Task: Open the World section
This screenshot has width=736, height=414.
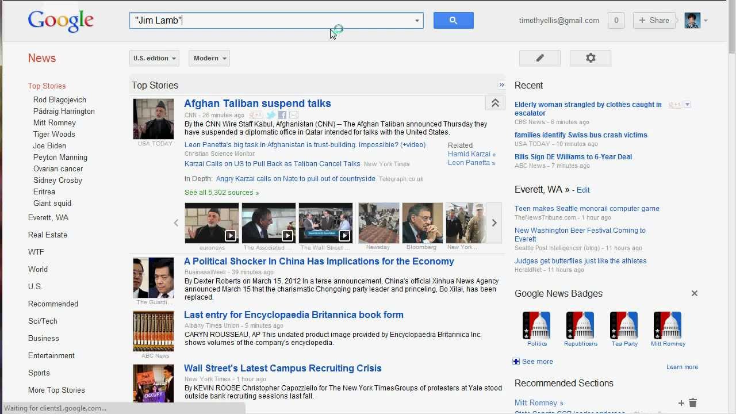Action: pos(38,269)
